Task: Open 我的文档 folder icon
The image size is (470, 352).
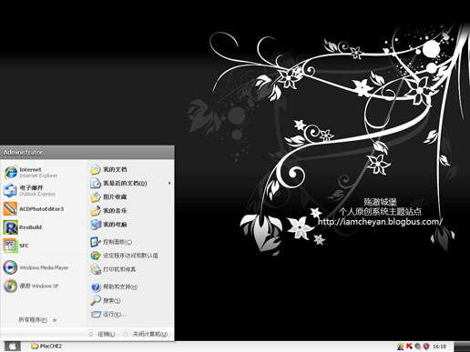Action: pos(96,169)
